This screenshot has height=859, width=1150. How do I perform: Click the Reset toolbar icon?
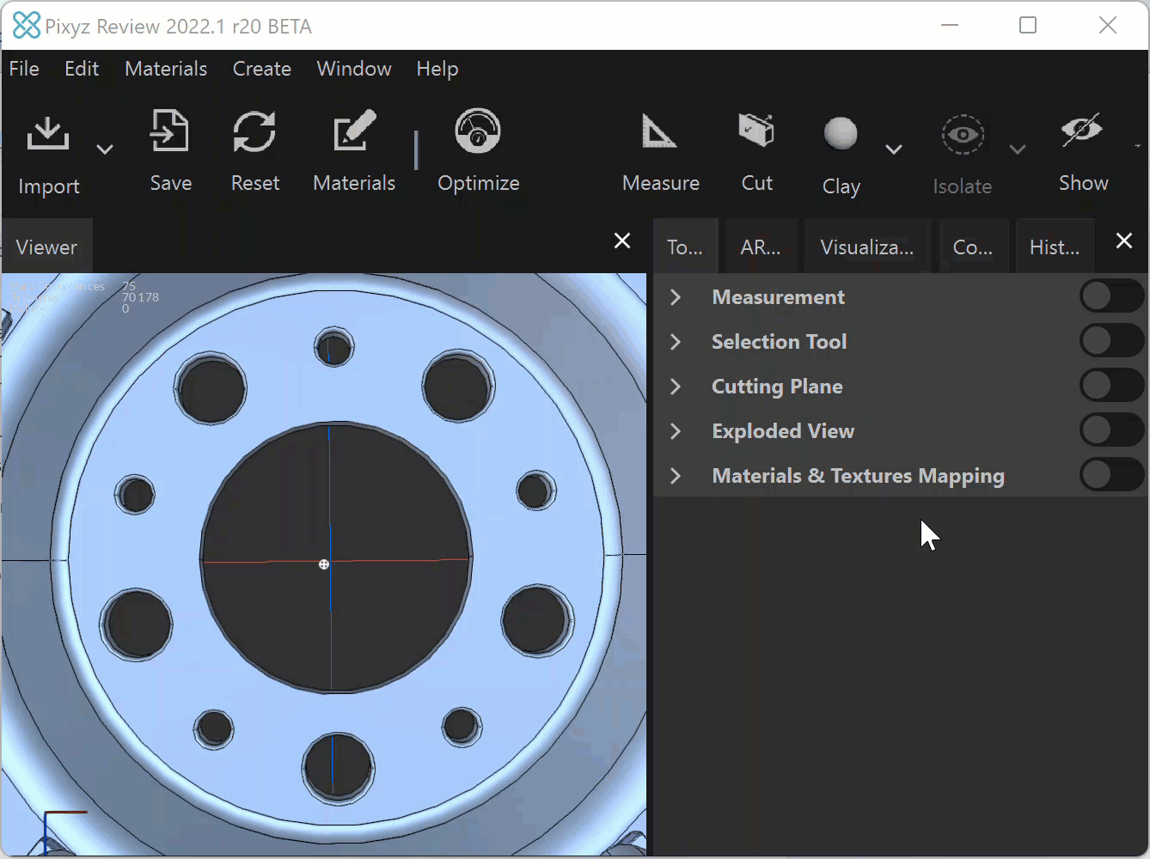click(254, 131)
